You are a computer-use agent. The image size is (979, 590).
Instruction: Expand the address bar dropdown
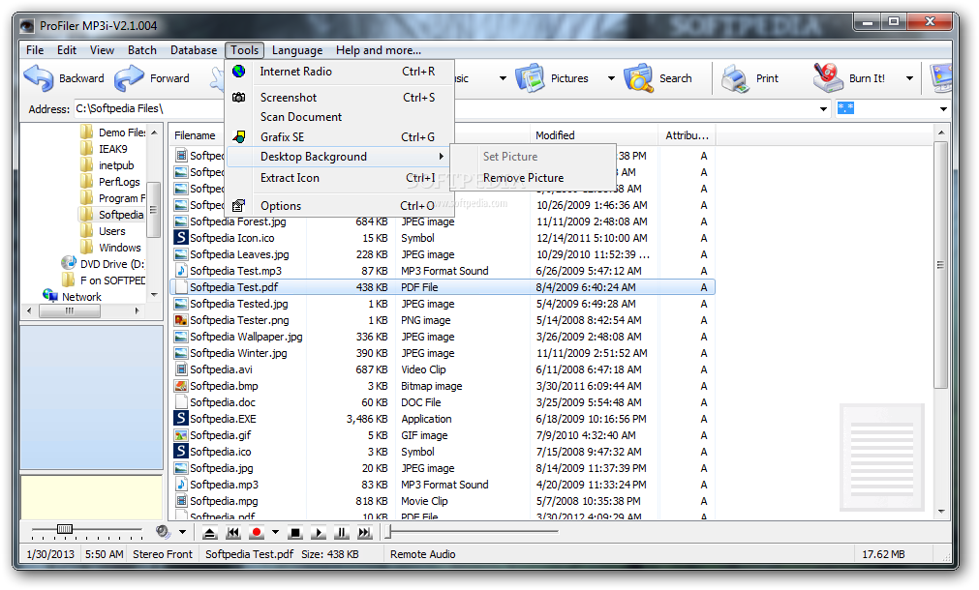[823, 109]
